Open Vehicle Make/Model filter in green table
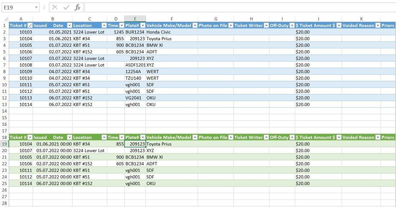 195,137
